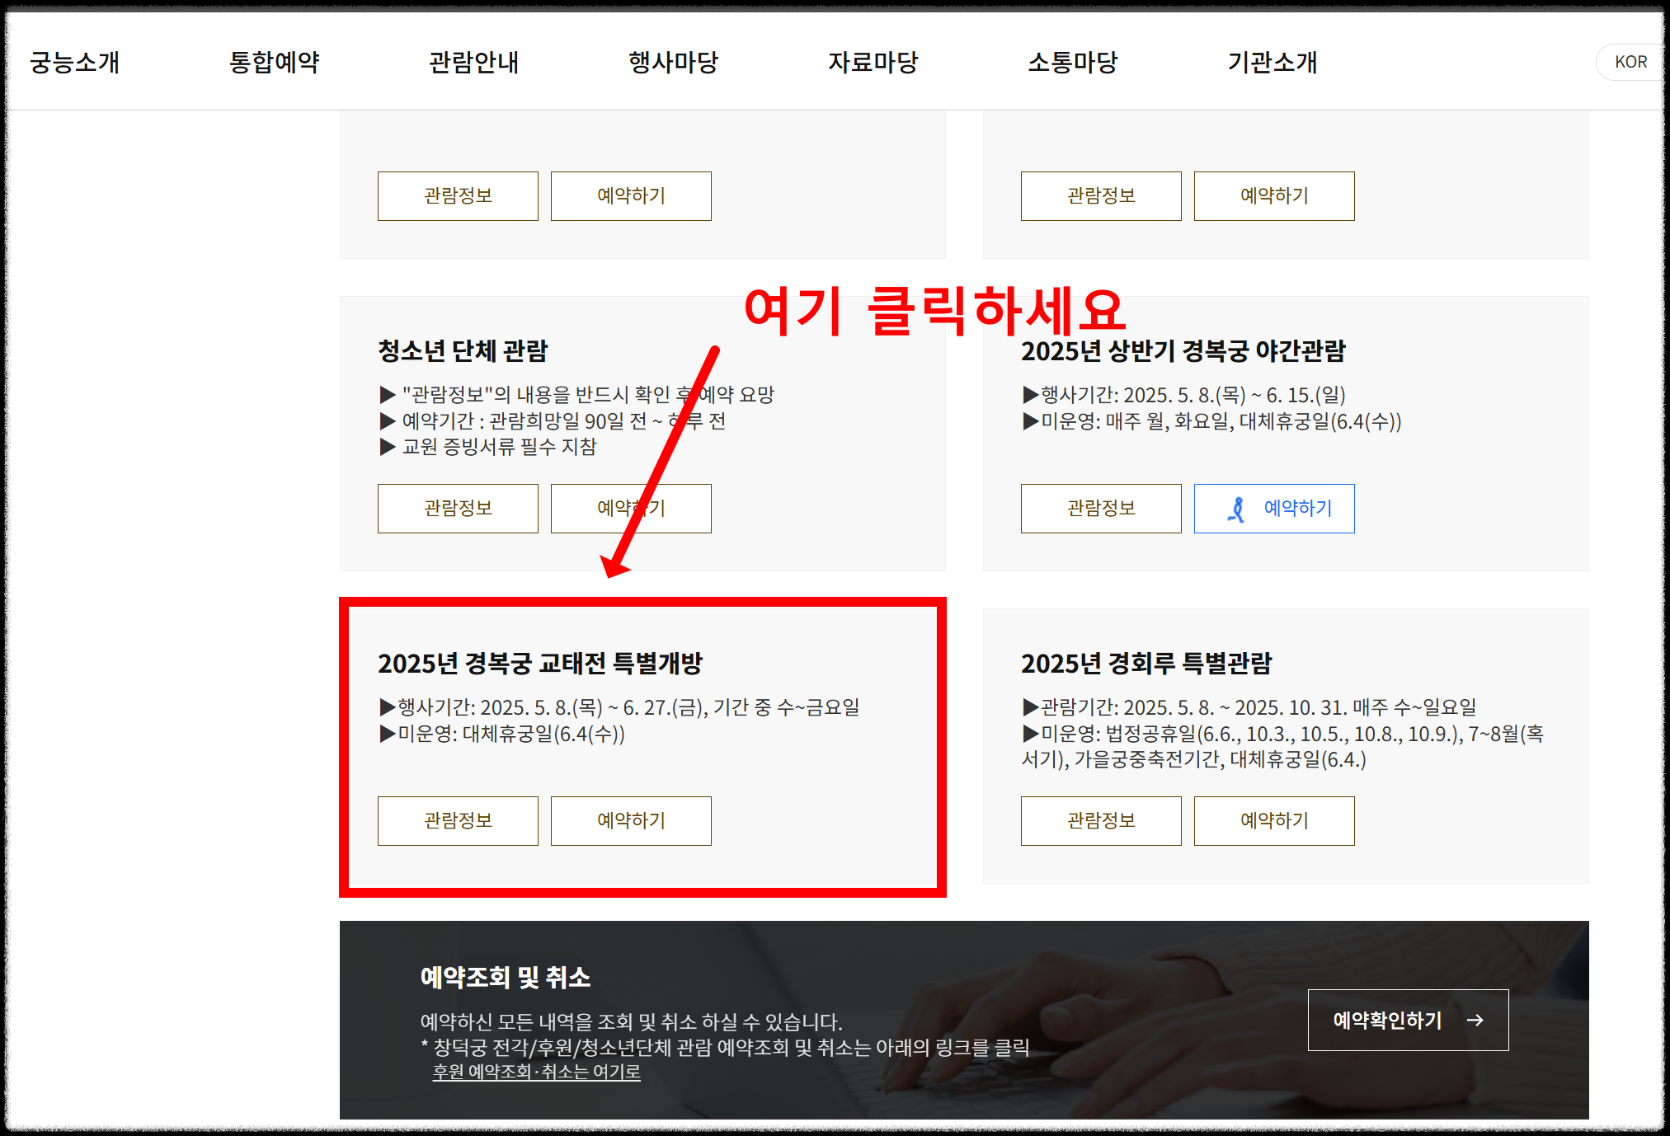
Task: Open 관람정보 for 경복궁 교태전 특별개방
Action: point(458,821)
